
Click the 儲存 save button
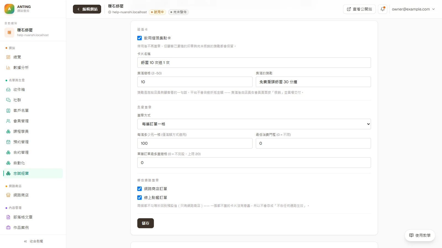point(146,223)
